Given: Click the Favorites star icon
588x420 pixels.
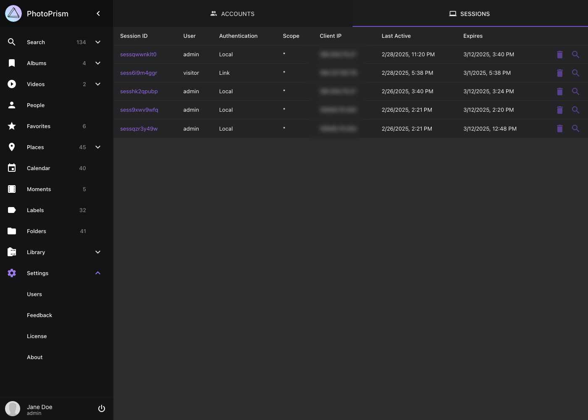Looking at the screenshot, I should pyautogui.click(x=12, y=126).
